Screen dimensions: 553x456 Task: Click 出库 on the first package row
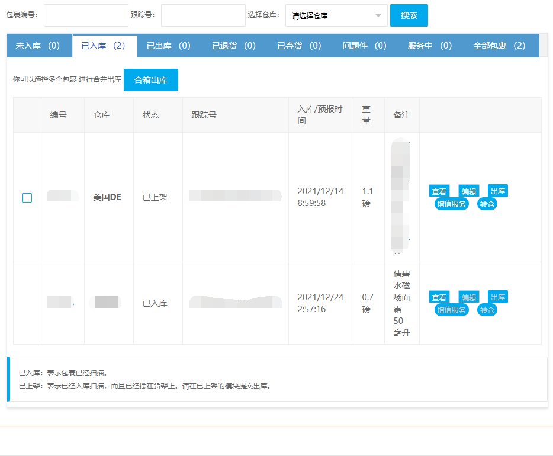497,191
